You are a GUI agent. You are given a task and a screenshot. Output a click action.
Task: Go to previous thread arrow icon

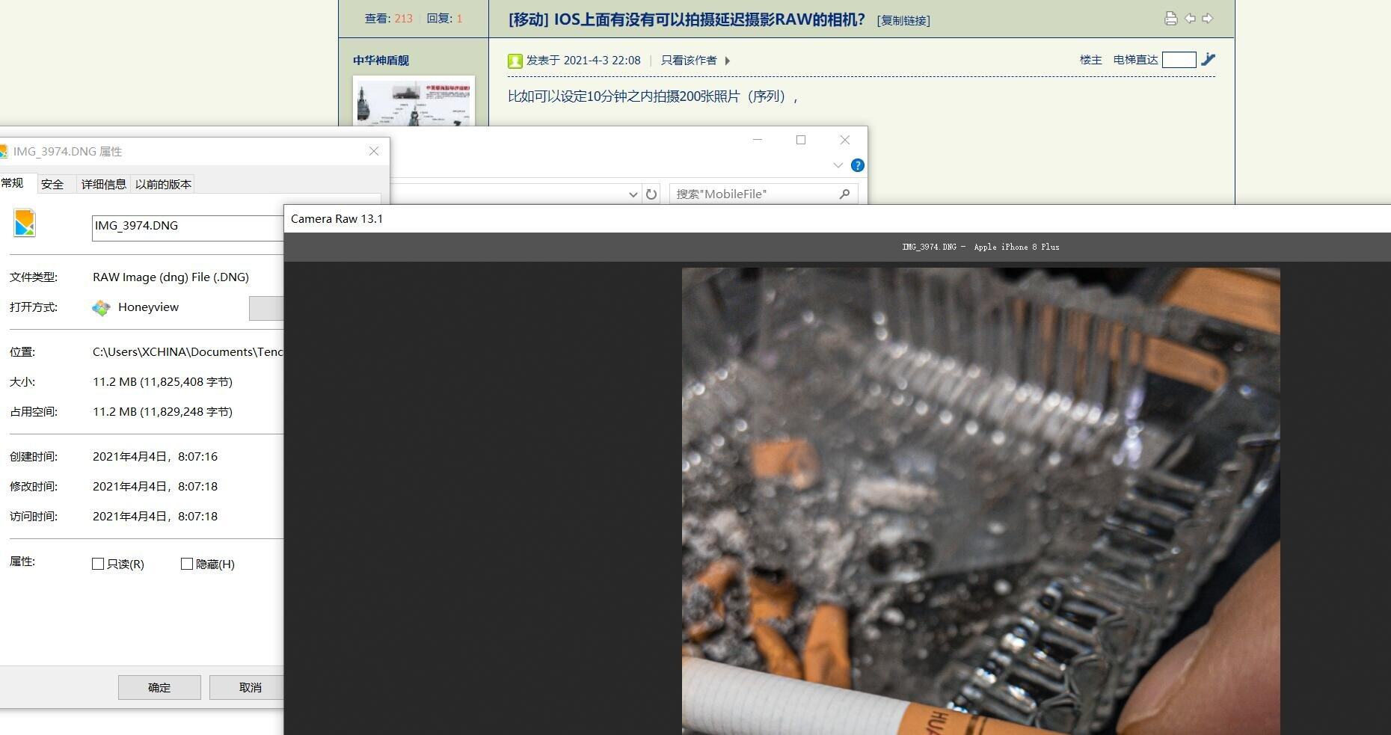point(1190,19)
